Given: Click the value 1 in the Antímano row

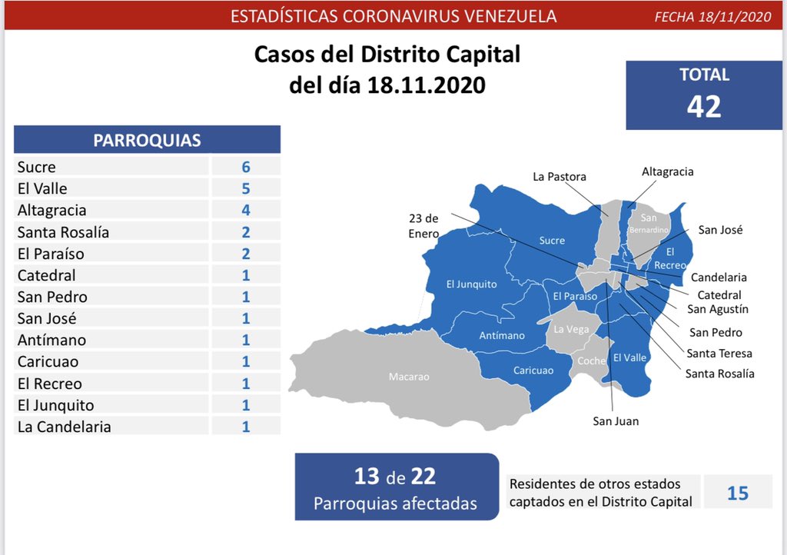Looking at the screenshot, I should (246, 340).
